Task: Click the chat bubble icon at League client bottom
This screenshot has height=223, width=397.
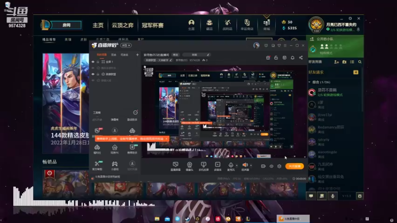Action: click(x=311, y=196)
